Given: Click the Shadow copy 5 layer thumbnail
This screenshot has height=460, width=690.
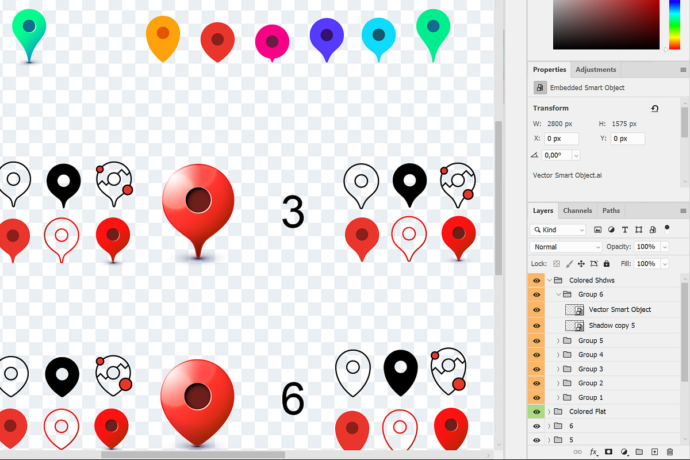Looking at the screenshot, I should (574, 325).
